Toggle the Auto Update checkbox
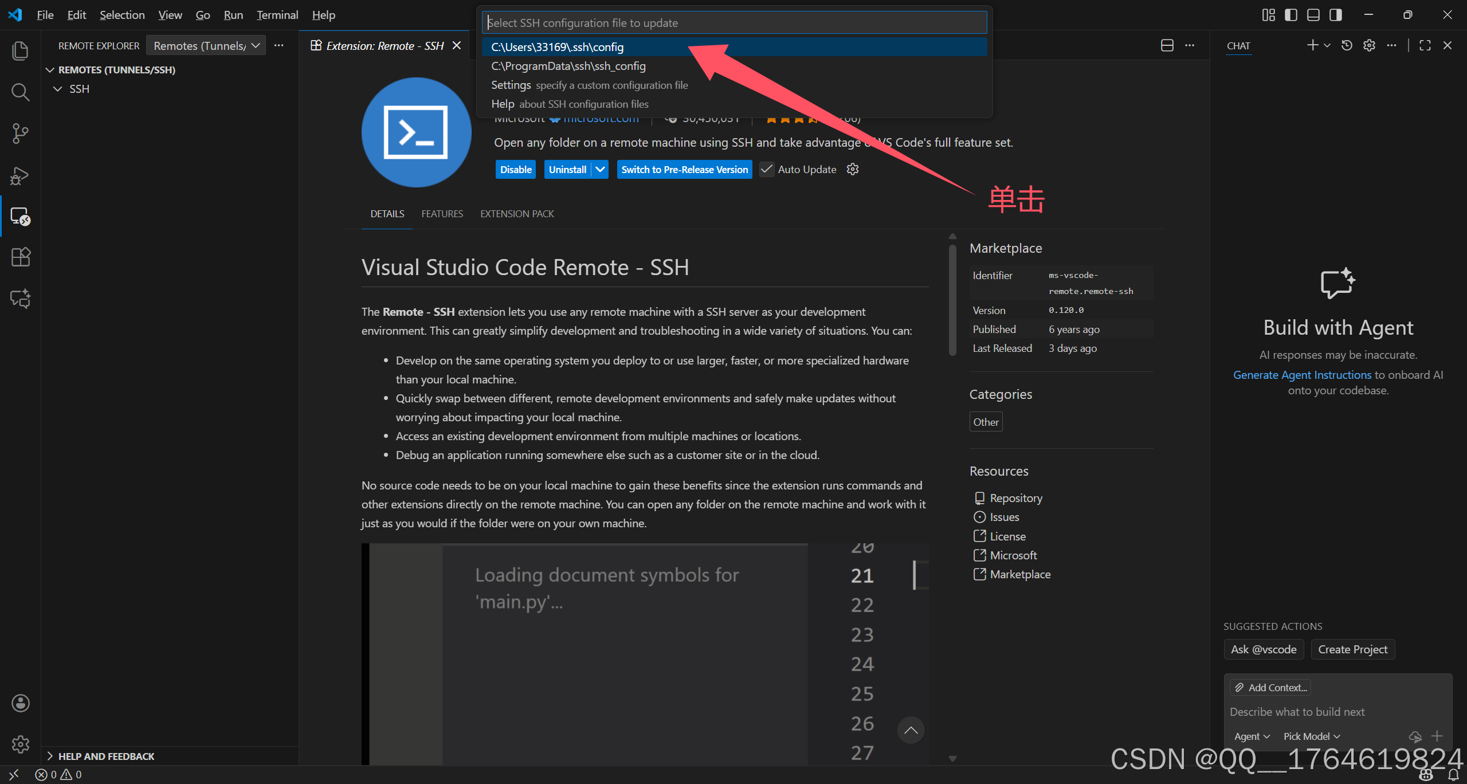 pos(766,169)
